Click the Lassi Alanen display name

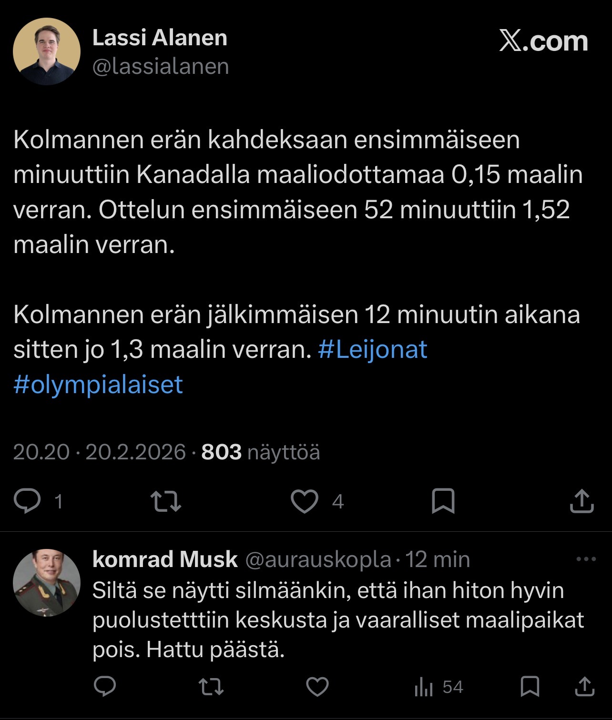tap(160, 38)
